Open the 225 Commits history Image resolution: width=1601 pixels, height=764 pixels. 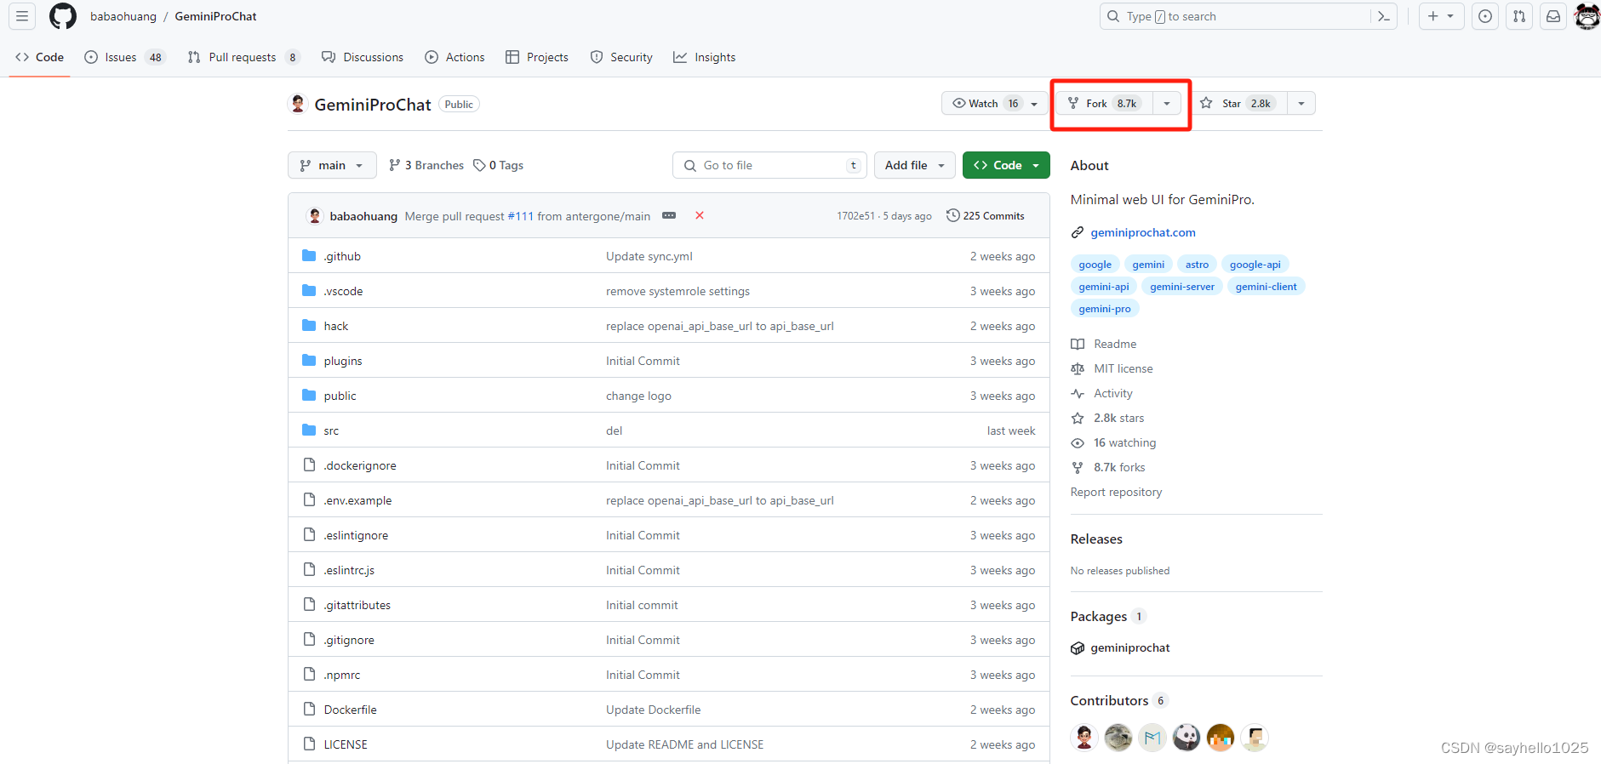[x=986, y=215]
